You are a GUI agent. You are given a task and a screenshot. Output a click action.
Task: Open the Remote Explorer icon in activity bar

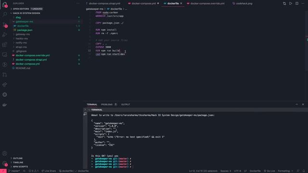5,55
